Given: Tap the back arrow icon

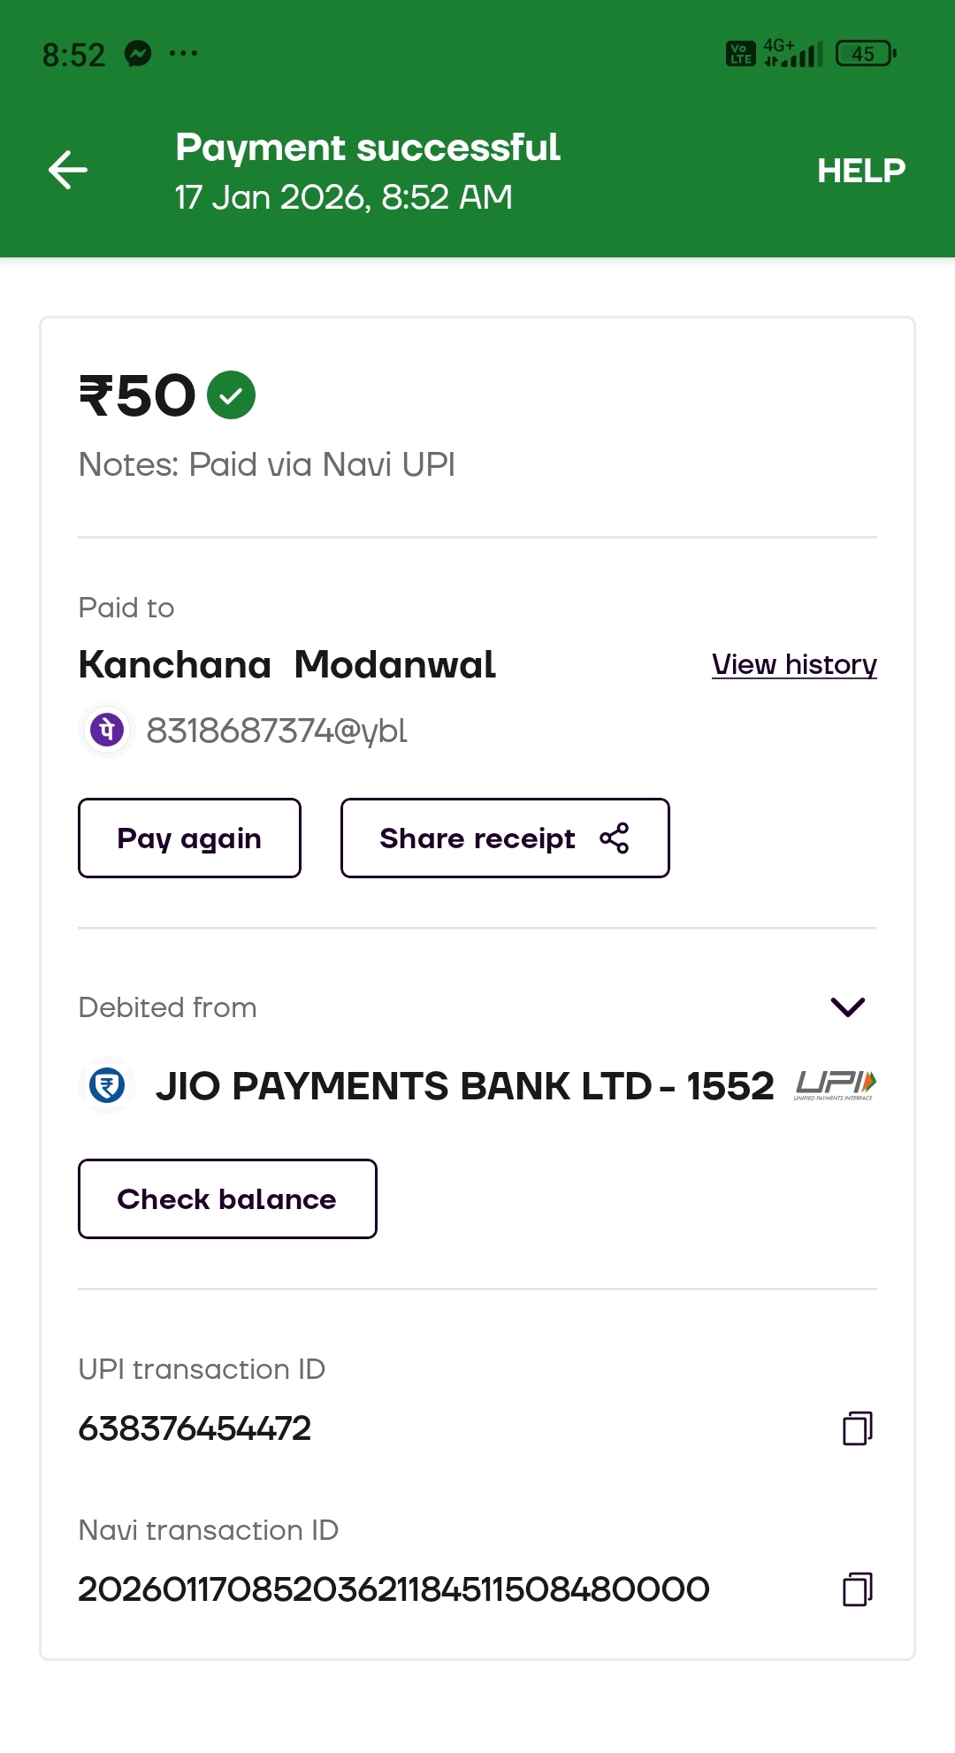Looking at the screenshot, I should (68, 170).
